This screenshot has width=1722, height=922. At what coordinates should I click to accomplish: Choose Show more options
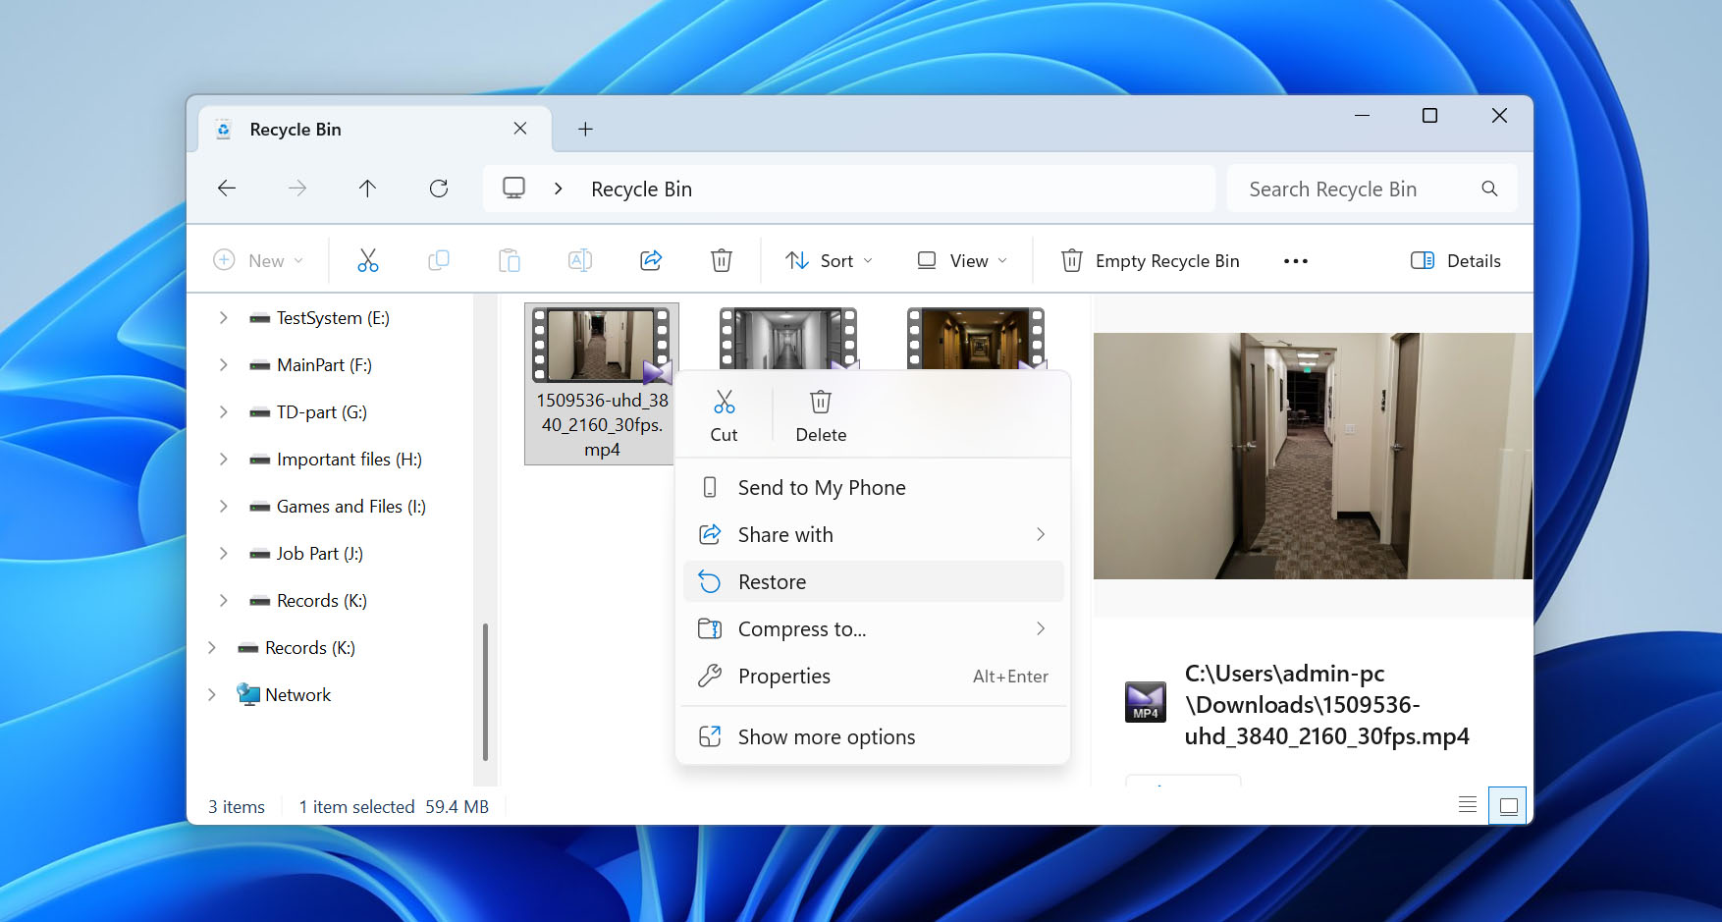pyautogui.click(x=873, y=737)
